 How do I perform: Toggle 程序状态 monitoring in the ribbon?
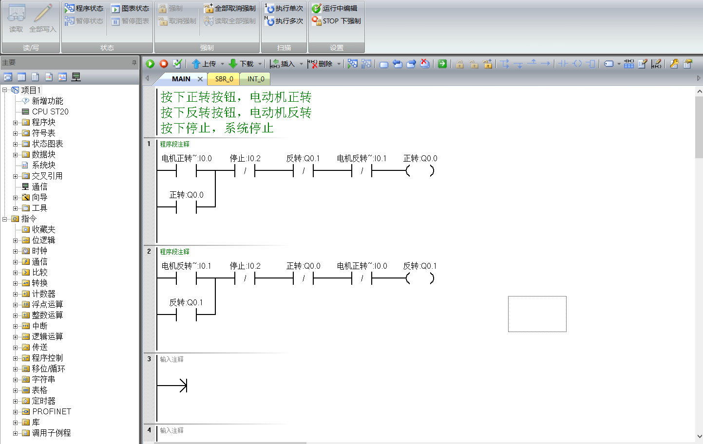pos(84,8)
